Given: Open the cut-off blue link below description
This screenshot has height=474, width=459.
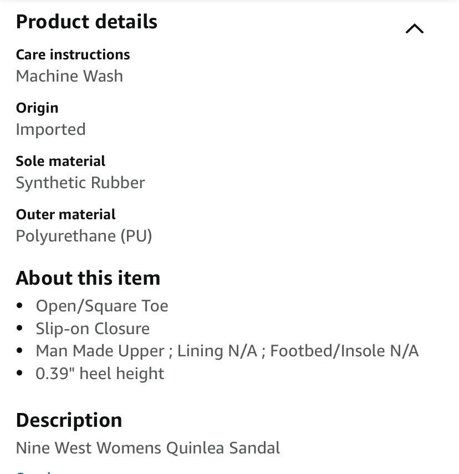Looking at the screenshot, I should point(33,472).
